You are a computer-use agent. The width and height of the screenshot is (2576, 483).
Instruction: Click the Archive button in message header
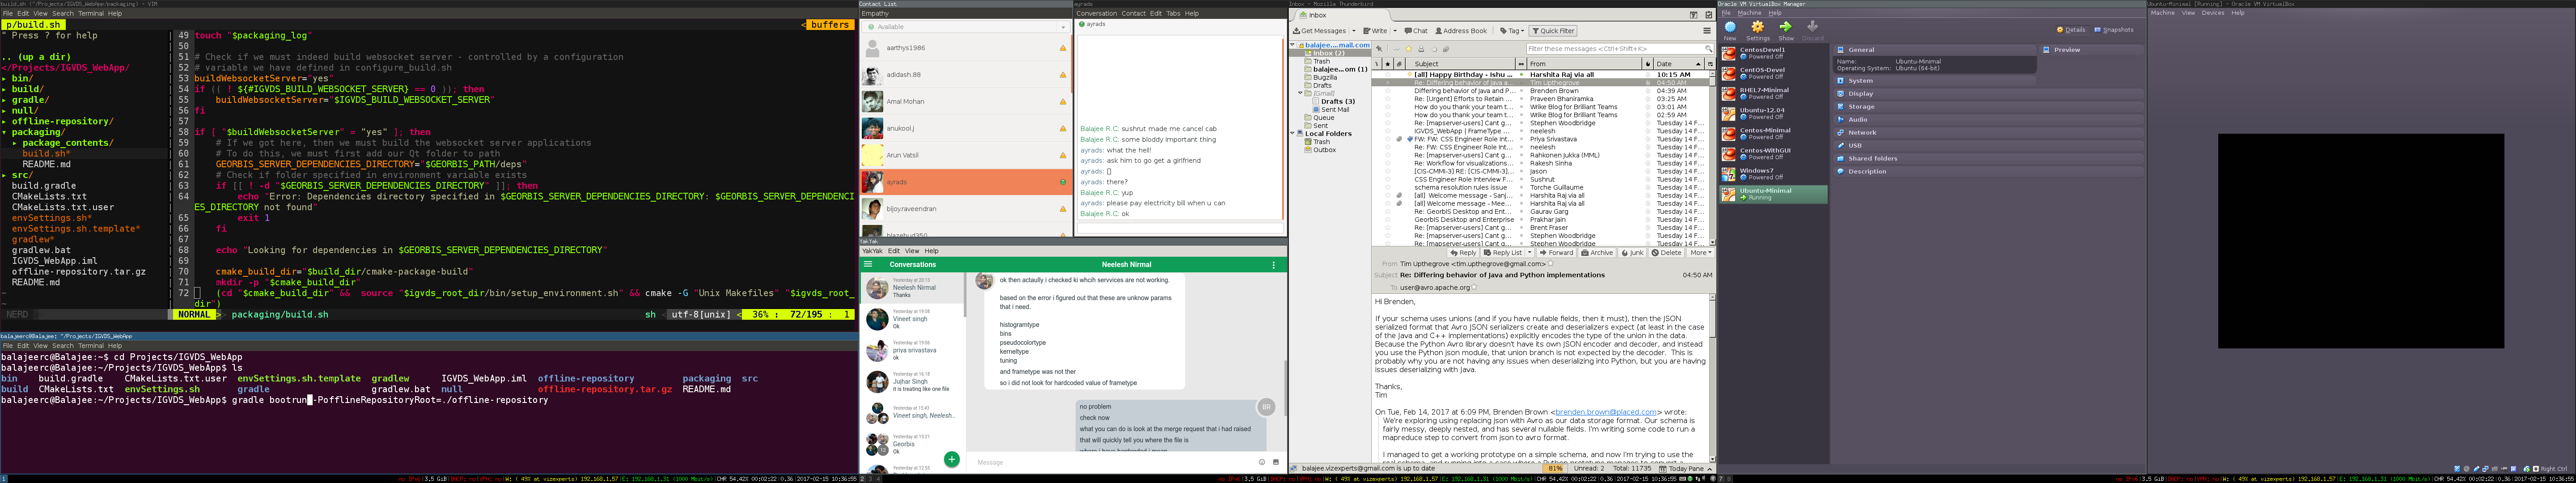coord(1597,253)
